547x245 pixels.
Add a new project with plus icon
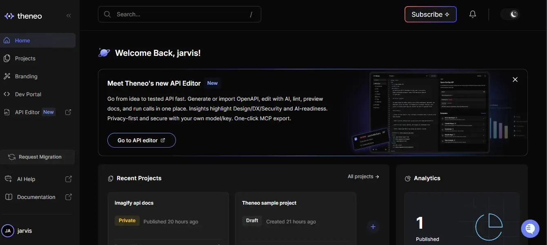coord(373,227)
